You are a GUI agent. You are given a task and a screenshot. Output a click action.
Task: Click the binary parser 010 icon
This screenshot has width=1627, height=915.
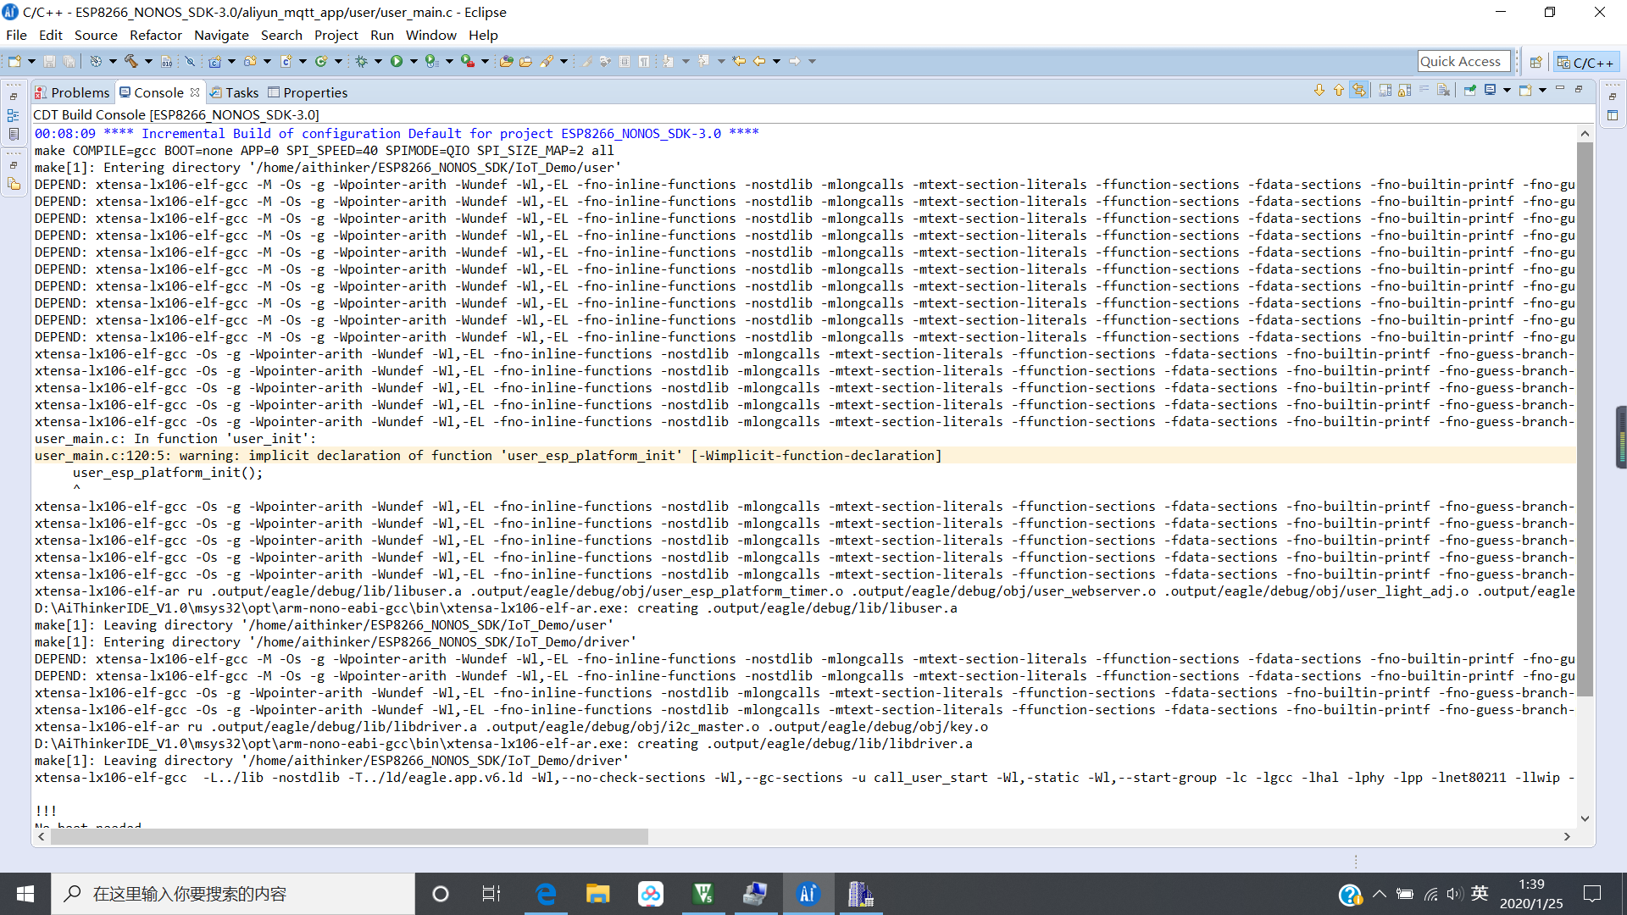(x=167, y=61)
